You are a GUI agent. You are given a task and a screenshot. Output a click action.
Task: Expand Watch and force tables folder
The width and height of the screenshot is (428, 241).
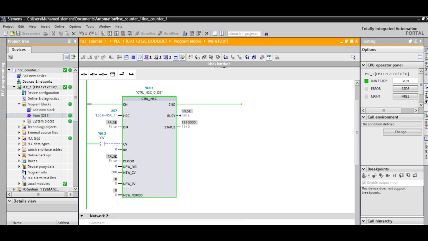[x=19, y=150]
